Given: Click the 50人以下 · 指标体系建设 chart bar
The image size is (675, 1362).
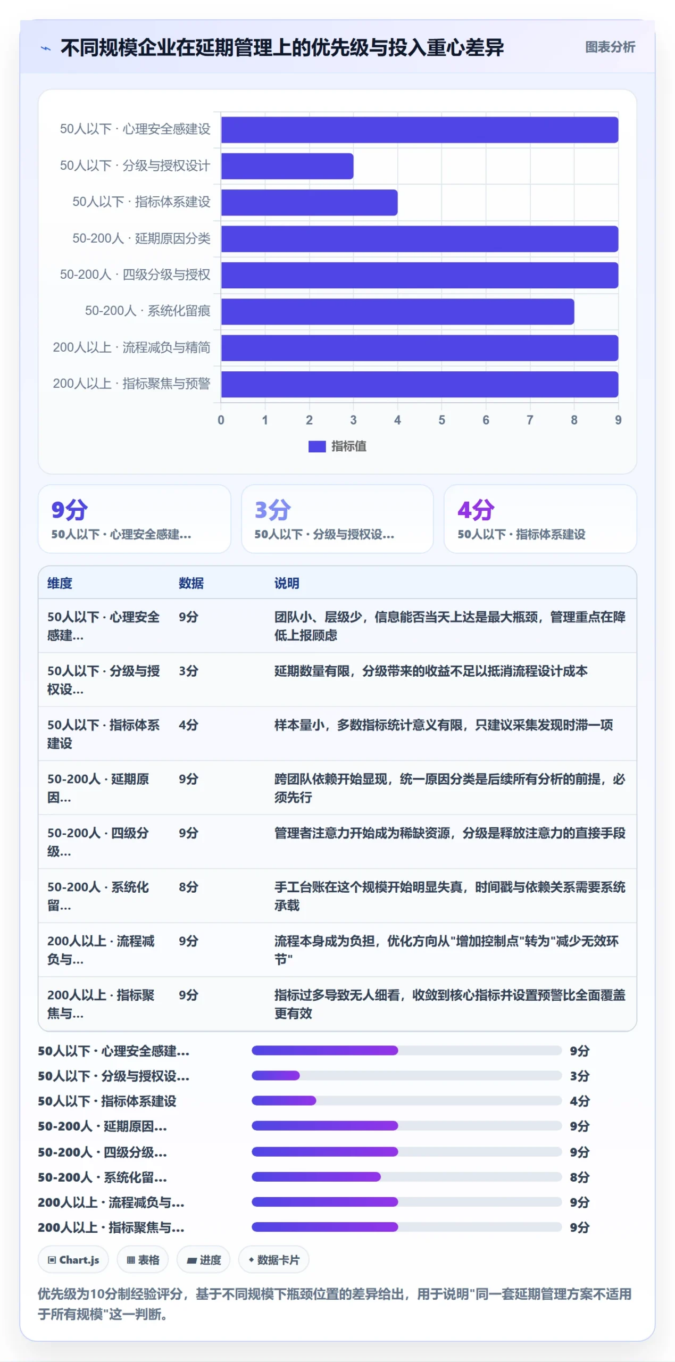Looking at the screenshot, I should tap(309, 202).
